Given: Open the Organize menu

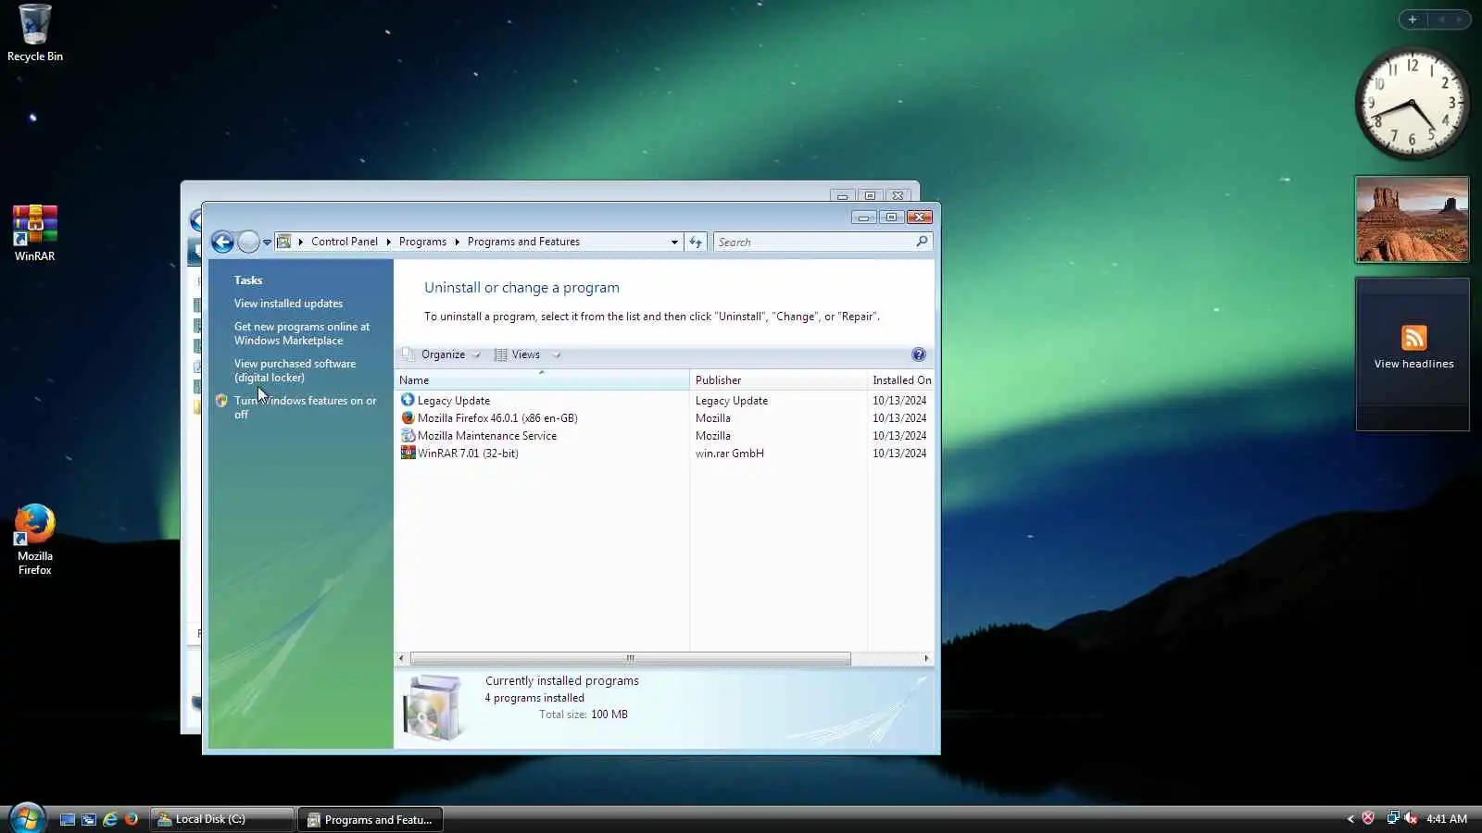Looking at the screenshot, I should (x=441, y=354).
